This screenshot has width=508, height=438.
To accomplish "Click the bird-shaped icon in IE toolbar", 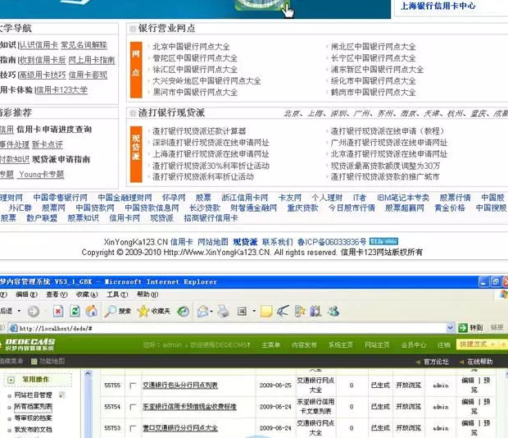I will pos(283,312).
